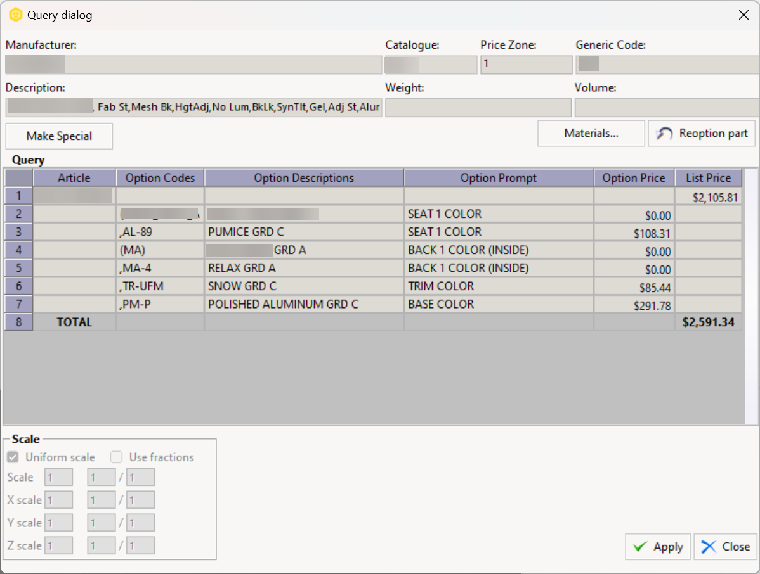Click the Close button at bottom right
Viewport: 760px width, 574px height.
[x=725, y=546]
